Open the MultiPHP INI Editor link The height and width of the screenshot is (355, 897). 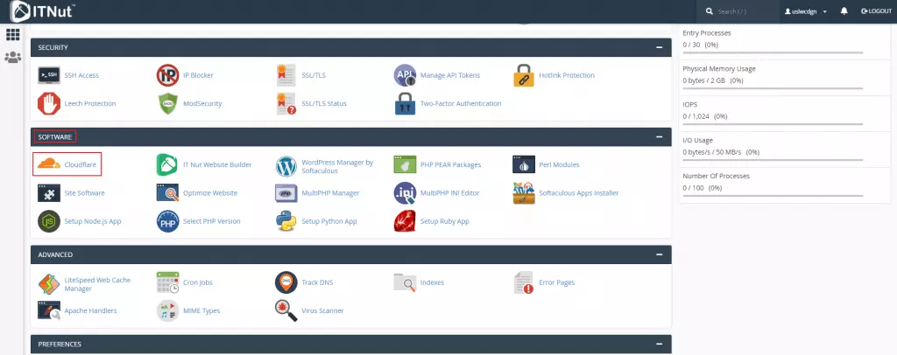pyautogui.click(x=449, y=193)
